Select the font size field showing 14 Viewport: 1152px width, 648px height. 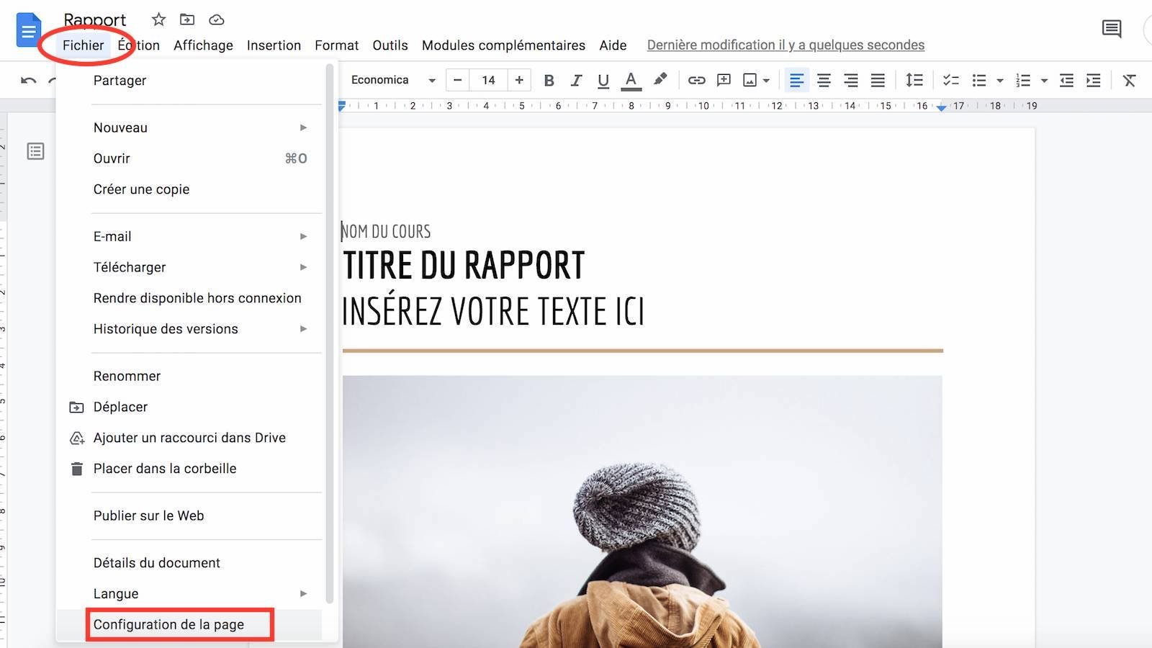488,80
